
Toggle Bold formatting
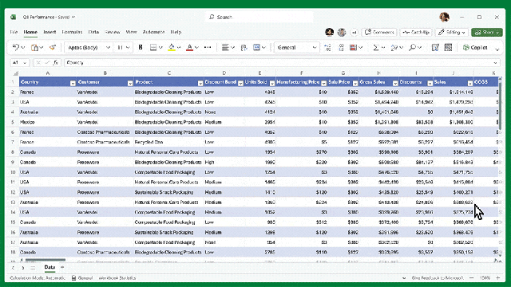[141, 48]
